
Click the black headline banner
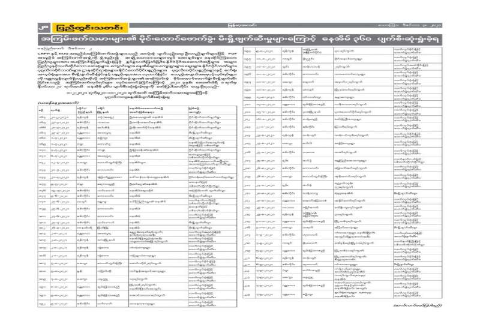[x=240, y=37]
